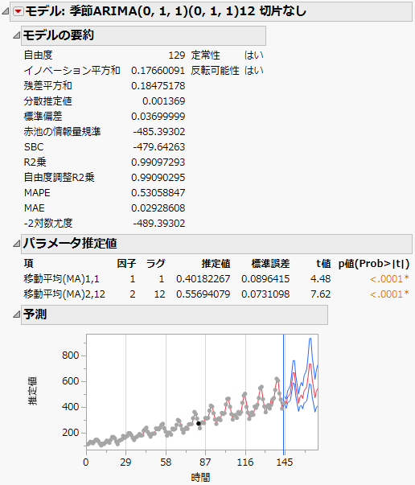Image resolution: width=415 pixels, height=485 pixels.
Task: Open the red triangle model options menu
Action: 18,12
